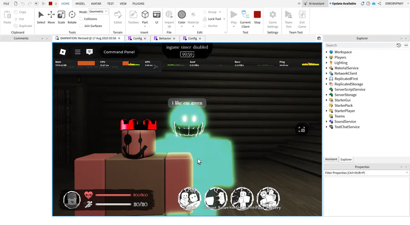Open the AVATAR ribbon tab
Screen dimensions: 410x225
click(x=96, y=4)
